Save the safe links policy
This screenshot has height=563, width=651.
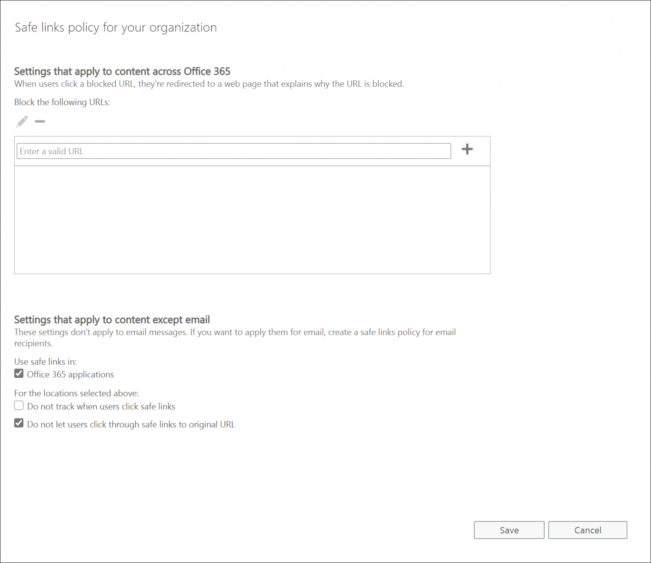pyautogui.click(x=509, y=530)
